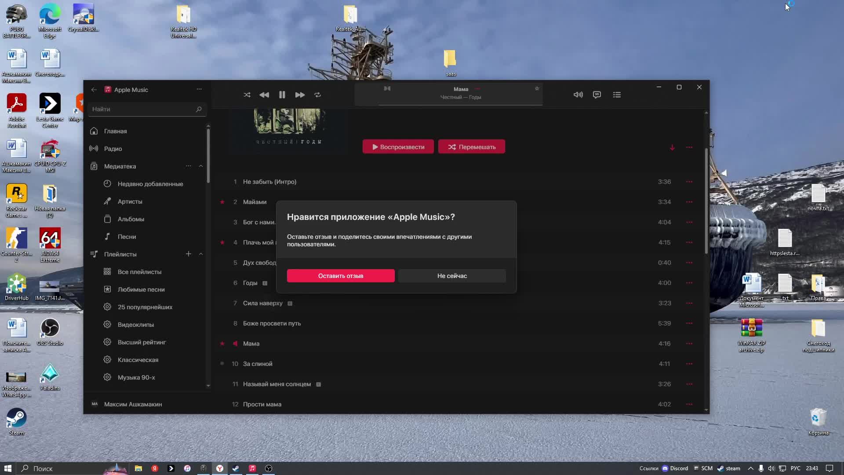Click the song playback progress bar

tap(460, 105)
